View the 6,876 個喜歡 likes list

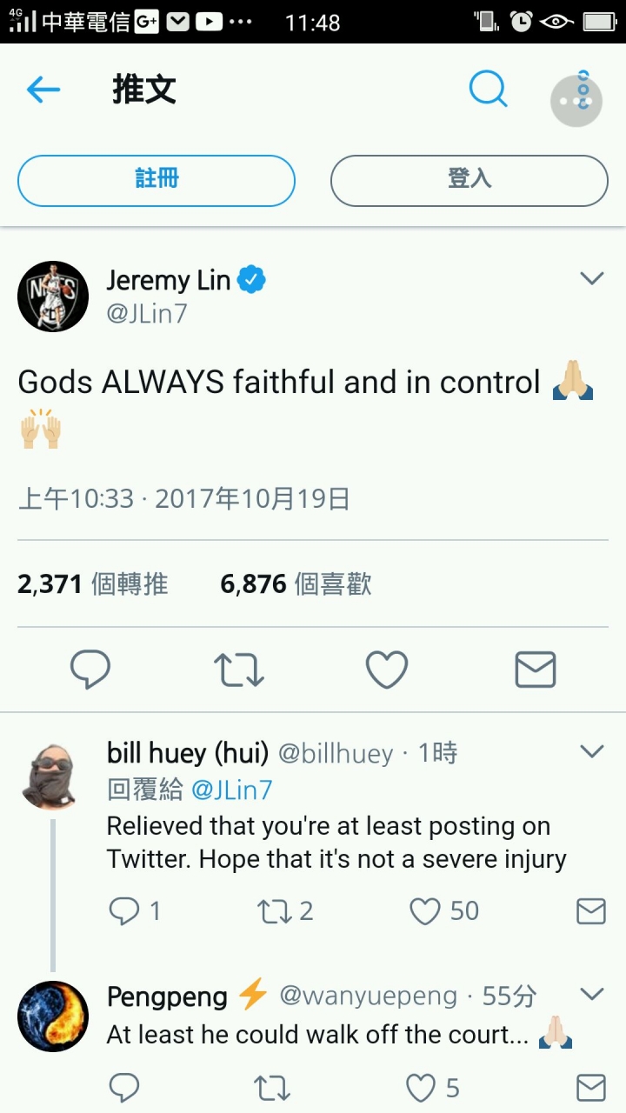coord(296,584)
